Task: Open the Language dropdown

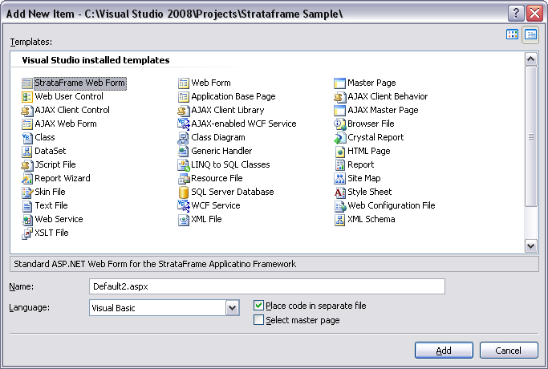Action: pos(232,307)
